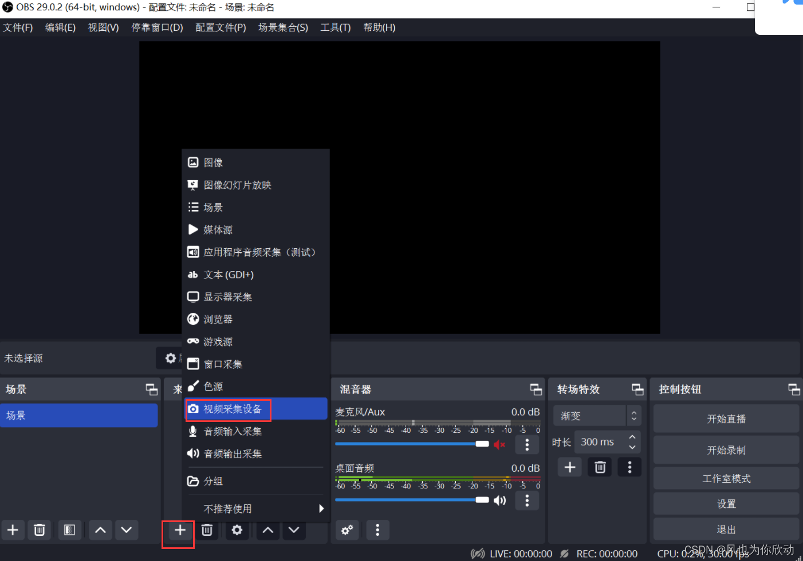Choose 浏览器 source
Screen dimensions: 803x561
pyautogui.click(x=256, y=319)
